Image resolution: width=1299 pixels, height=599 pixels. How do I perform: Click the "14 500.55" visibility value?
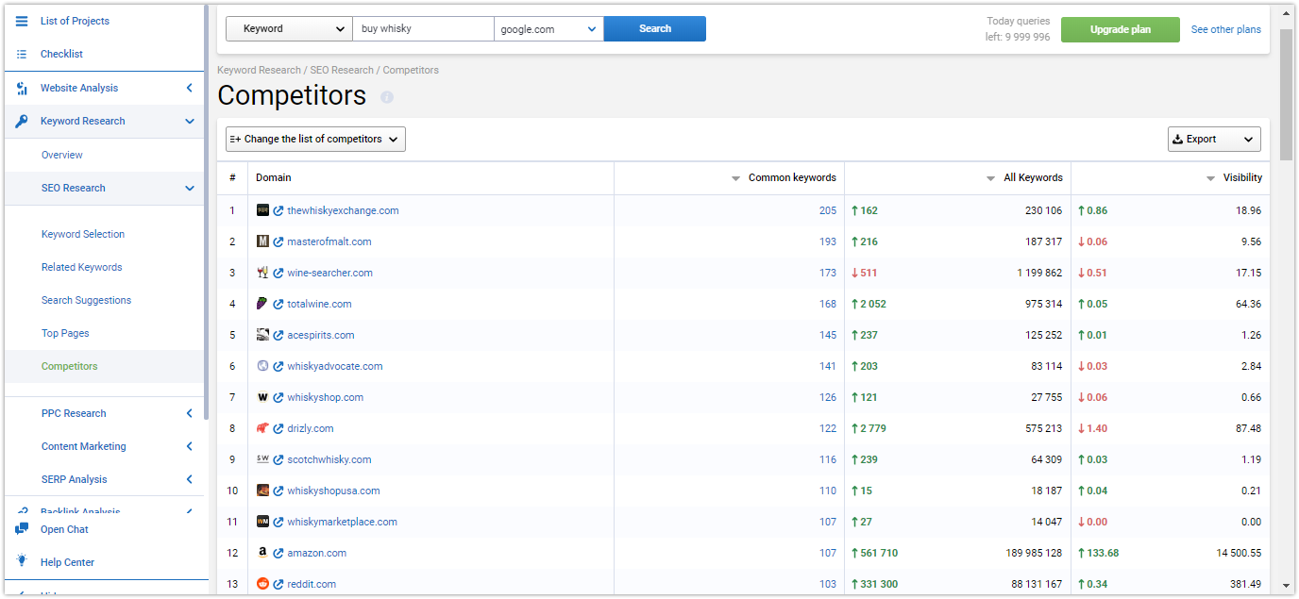point(1239,553)
